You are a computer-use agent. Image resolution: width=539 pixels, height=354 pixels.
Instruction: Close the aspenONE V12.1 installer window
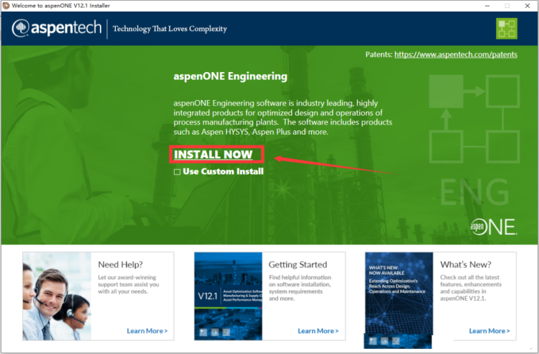click(528, 6)
